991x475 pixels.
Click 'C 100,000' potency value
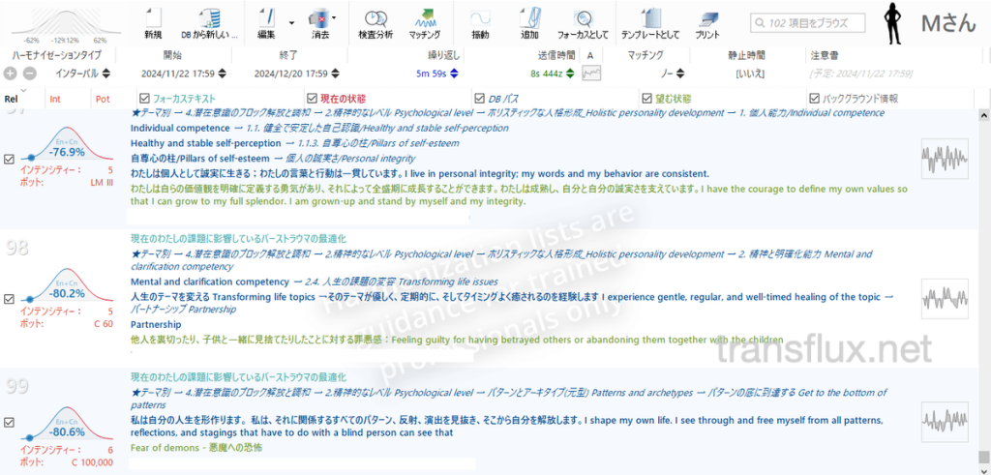coord(92,462)
